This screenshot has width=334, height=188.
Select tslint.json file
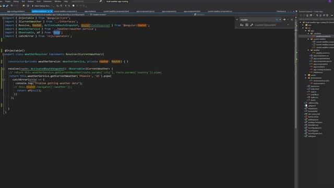click(312, 136)
